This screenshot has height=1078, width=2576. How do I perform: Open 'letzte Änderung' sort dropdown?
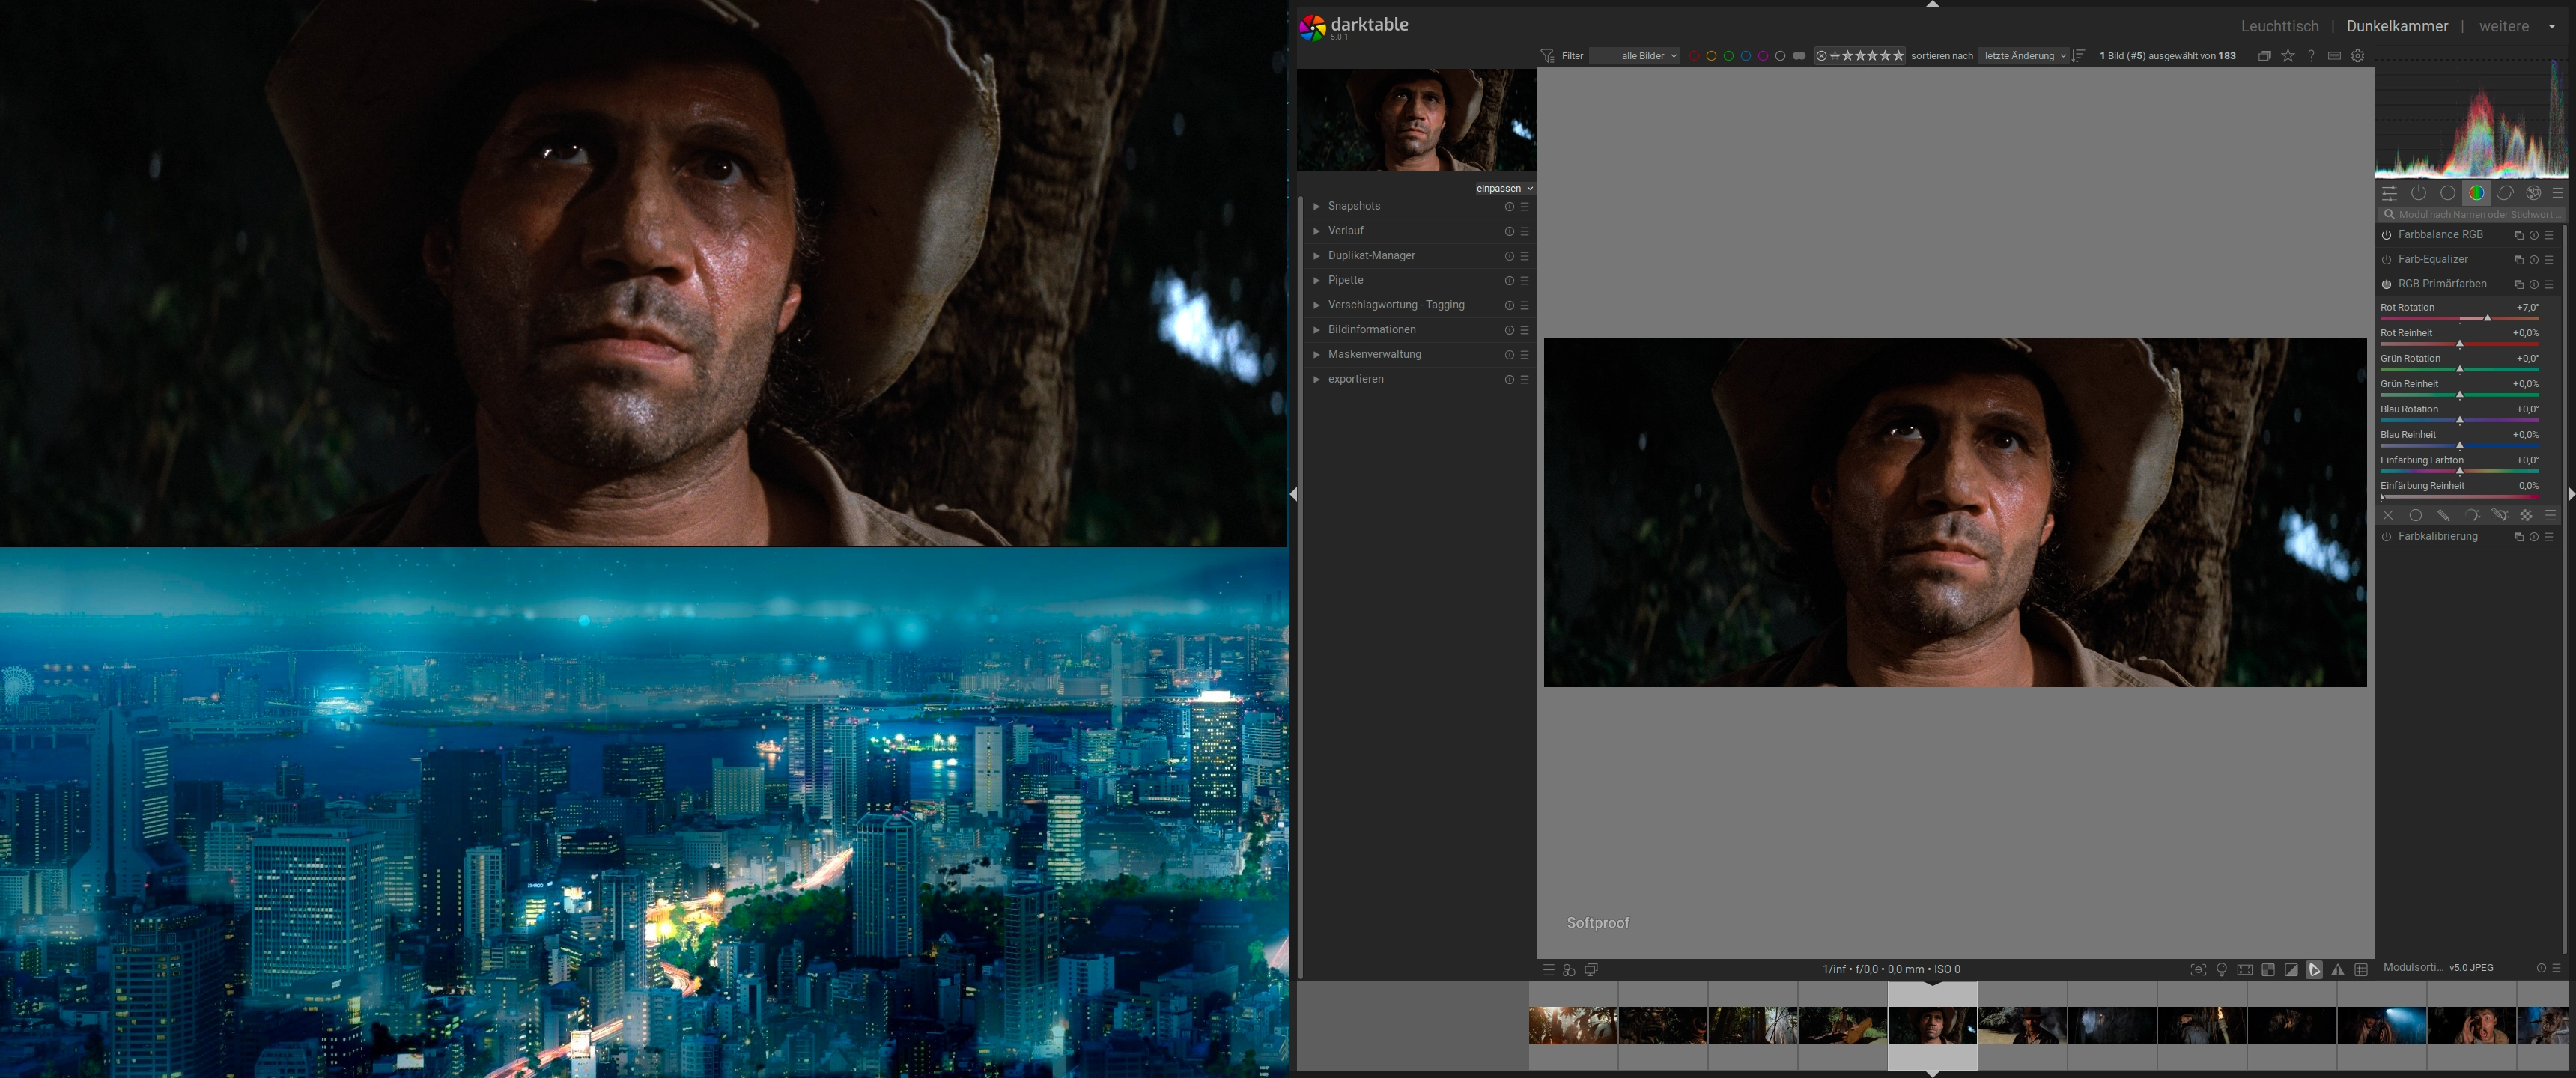[2024, 56]
